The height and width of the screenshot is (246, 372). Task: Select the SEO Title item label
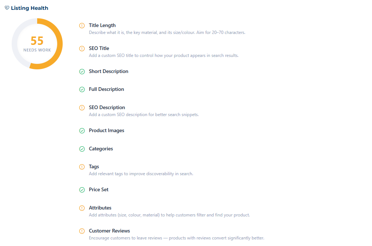click(99, 48)
